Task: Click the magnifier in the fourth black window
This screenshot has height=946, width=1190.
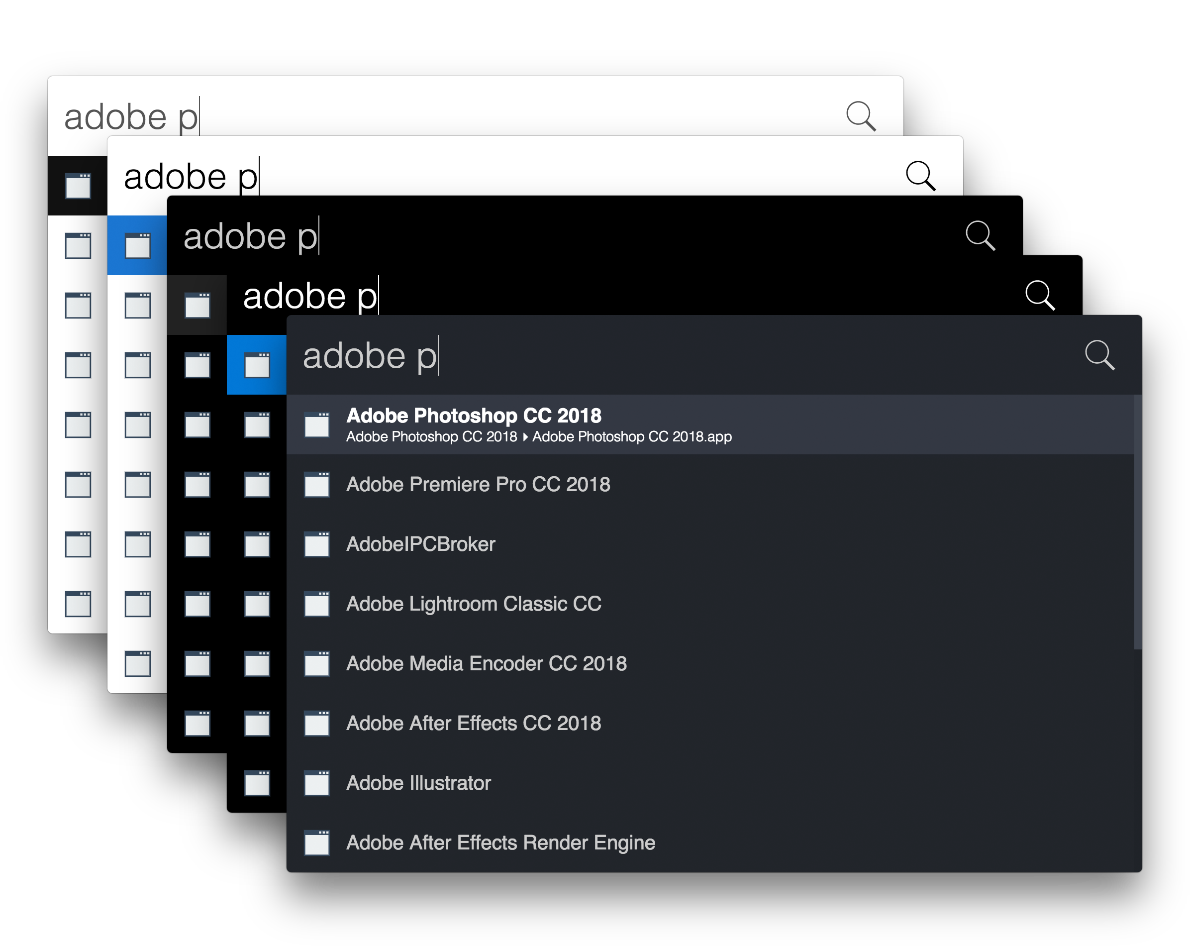Action: [x=1040, y=296]
